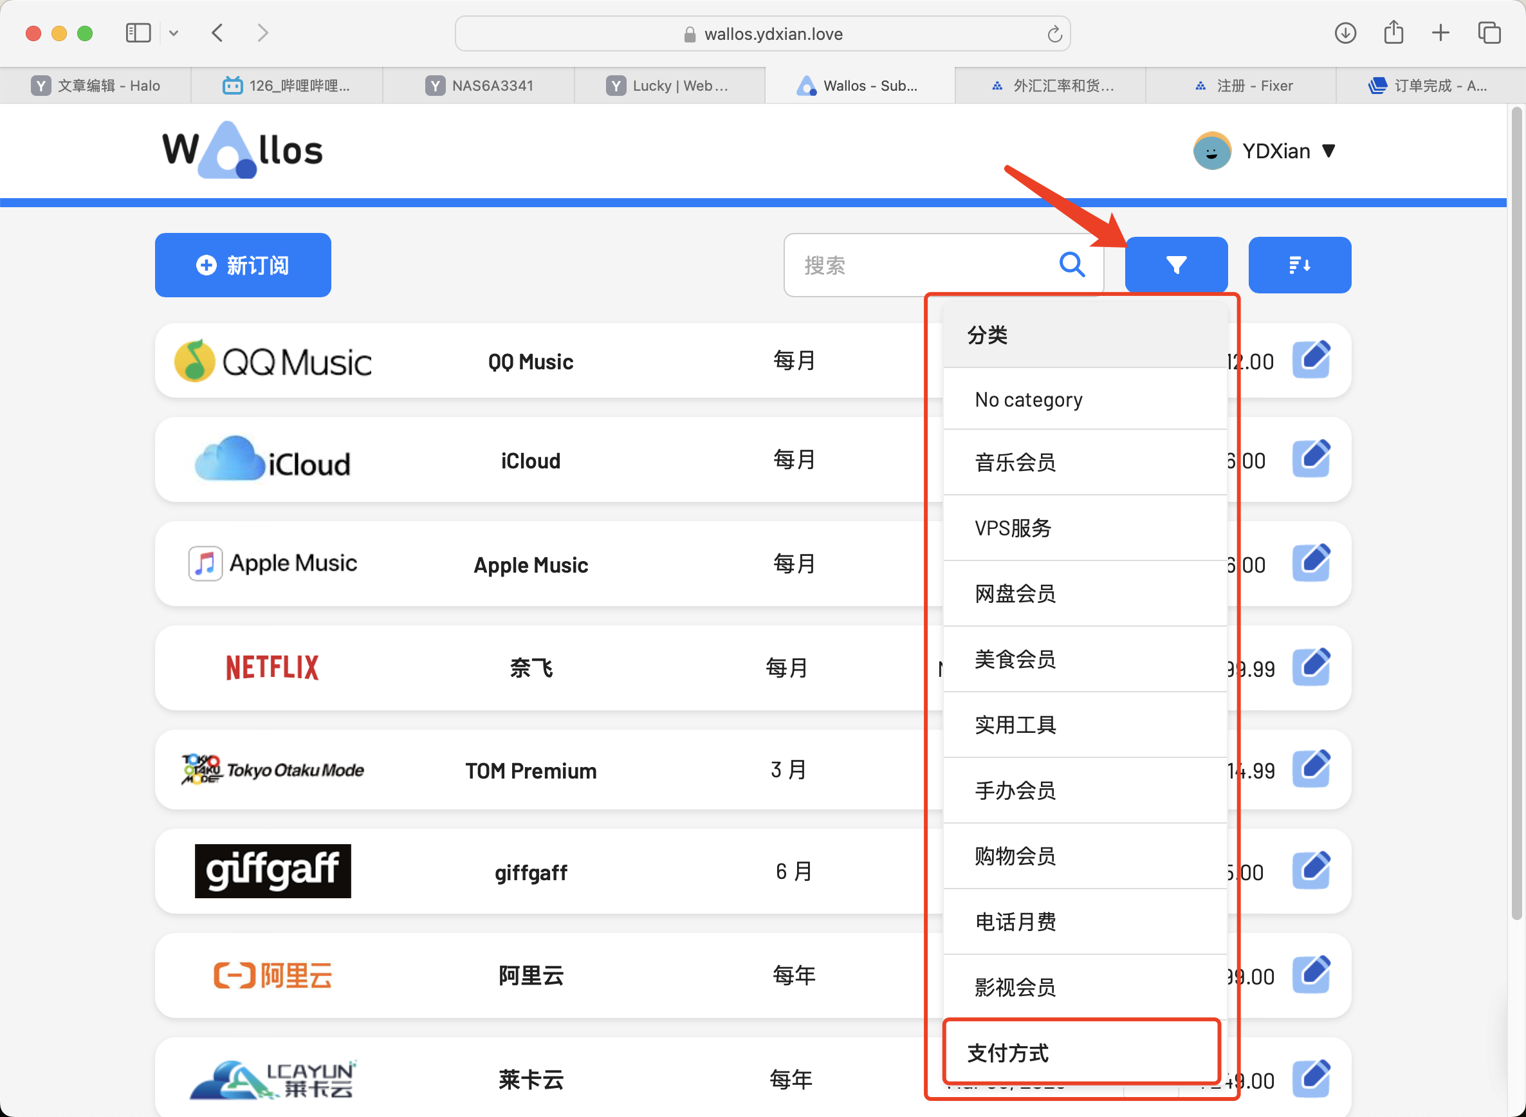Click the Safari address bar
Viewport: 1526px width, 1117px height.
pyautogui.click(x=762, y=34)
